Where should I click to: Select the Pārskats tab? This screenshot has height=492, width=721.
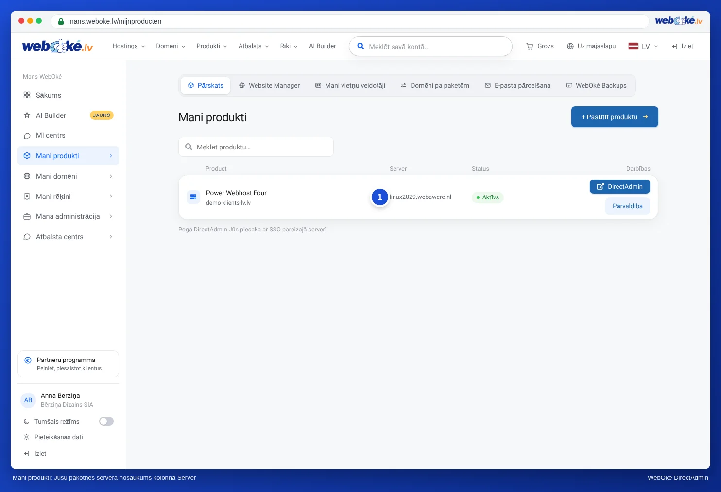pyautogui.click(x=206, y=85)
